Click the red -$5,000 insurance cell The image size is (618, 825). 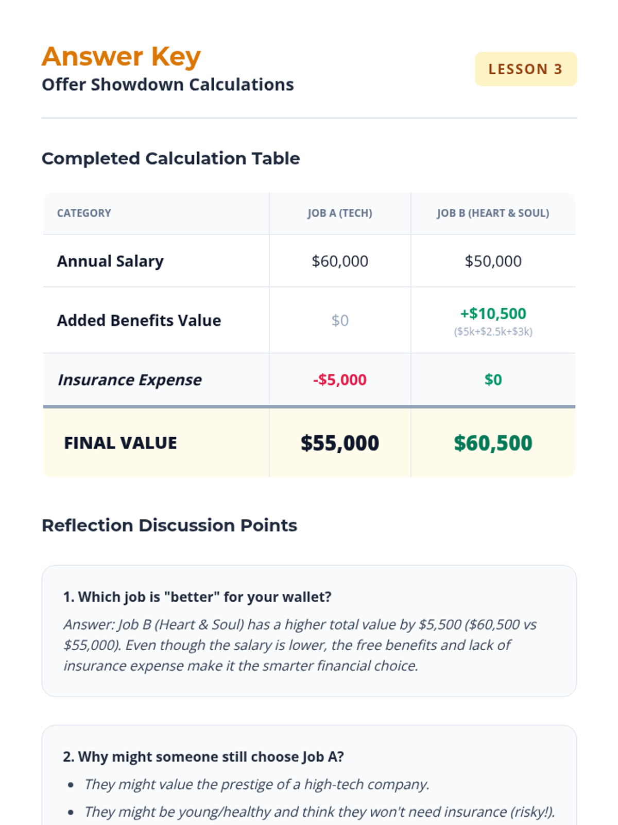(x=340, y=380)
